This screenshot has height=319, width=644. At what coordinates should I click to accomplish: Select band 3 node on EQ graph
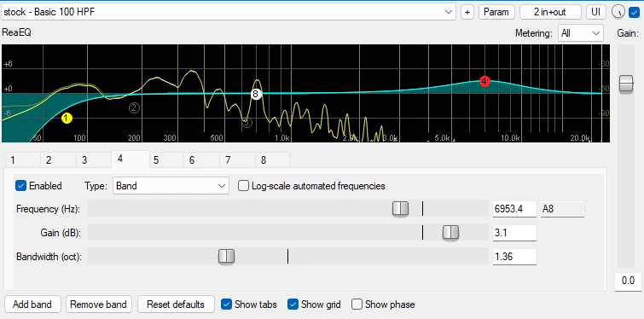[x=247, y=122]
